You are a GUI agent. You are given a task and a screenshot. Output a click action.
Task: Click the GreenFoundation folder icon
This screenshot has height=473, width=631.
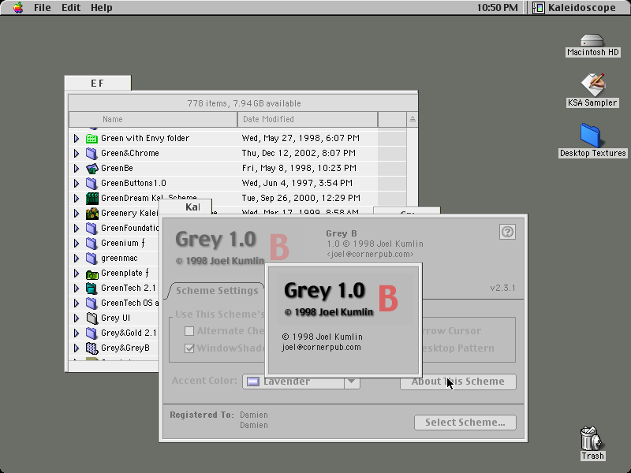click(x=91, y=228)
